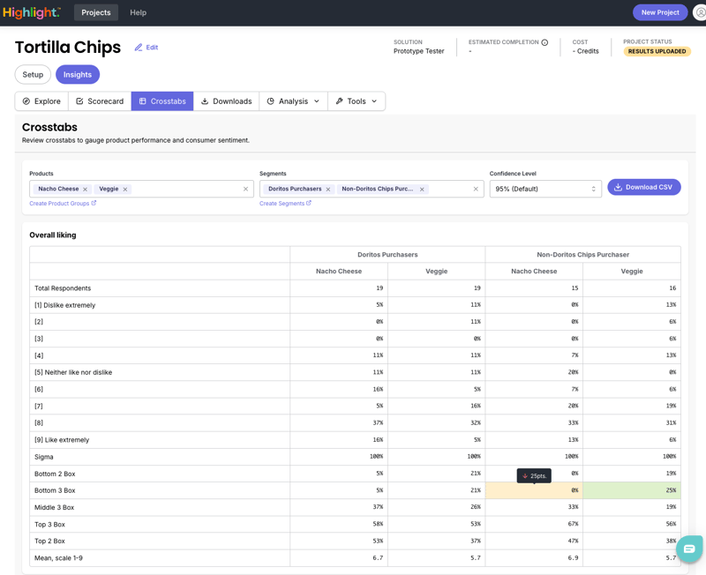This screenshot has width=706, height=575.
Task: Click the Mean, scale 1-9 row label
Action: coord(58,558)
